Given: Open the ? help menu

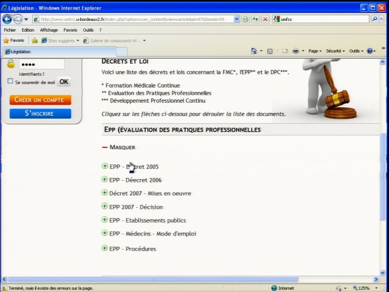Looking at the screenshot, I should pos(100,30).
